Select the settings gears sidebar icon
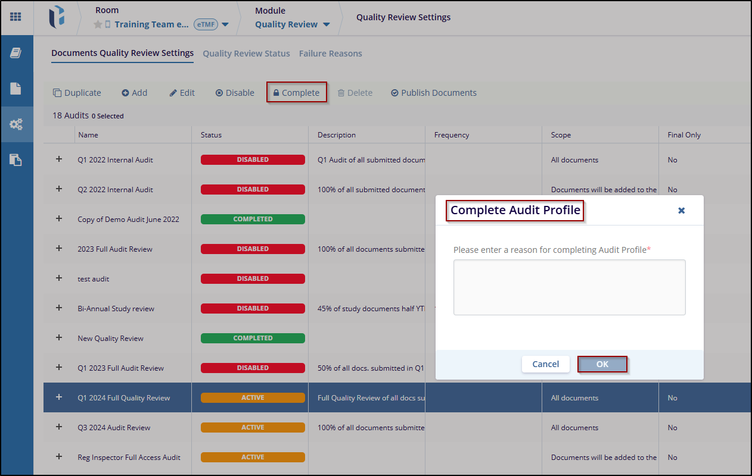Screen dimensions: 752x476 click(x=16, y=124)
